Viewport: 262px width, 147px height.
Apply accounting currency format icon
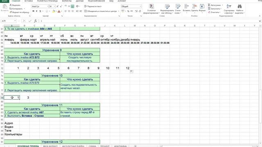[123, 11]
